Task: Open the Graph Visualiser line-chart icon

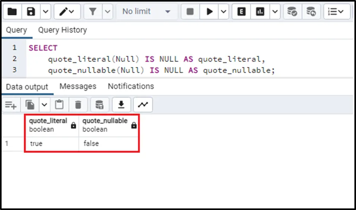Action: pyautogui.click(x=142, y=105)
